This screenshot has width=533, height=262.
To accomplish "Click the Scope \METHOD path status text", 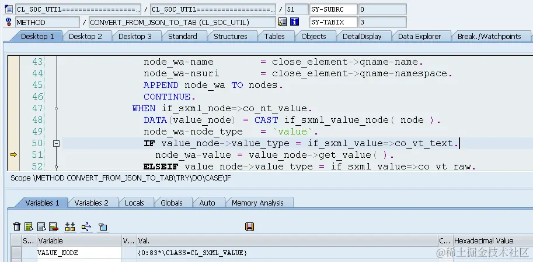I will pos(121,178).
